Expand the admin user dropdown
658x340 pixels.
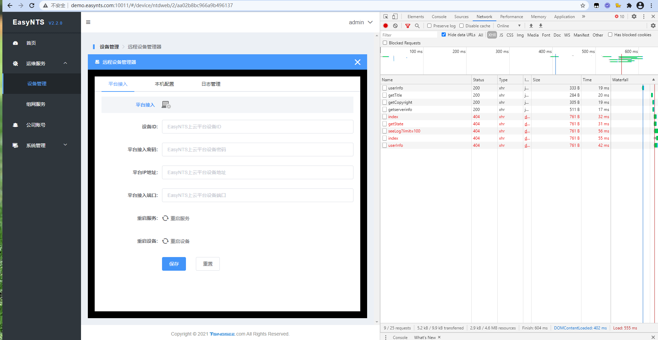[x=361, y=22]
